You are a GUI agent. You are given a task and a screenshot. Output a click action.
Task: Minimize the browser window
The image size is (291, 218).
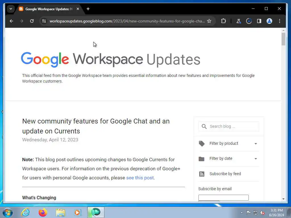253,9
